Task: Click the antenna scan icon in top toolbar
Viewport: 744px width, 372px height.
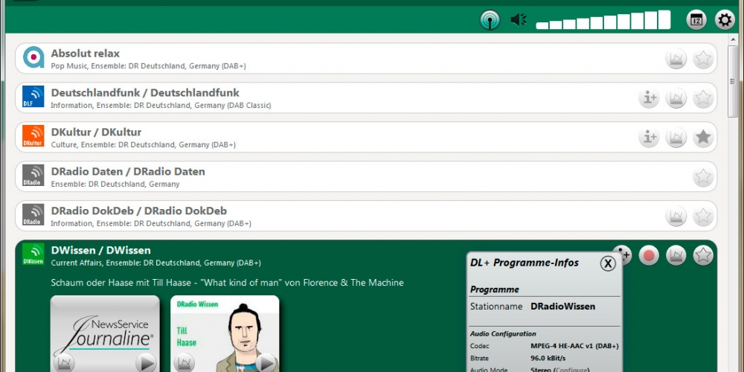Action: tap(490, 20)
